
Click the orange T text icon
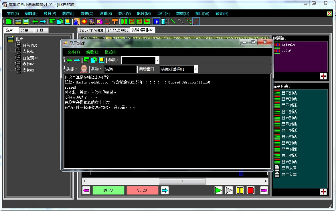click(x=115, y=21)
